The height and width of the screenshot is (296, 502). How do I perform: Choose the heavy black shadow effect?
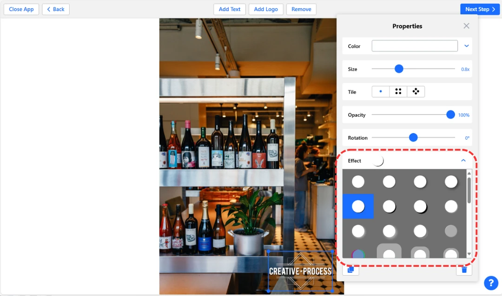click(420, 206)
